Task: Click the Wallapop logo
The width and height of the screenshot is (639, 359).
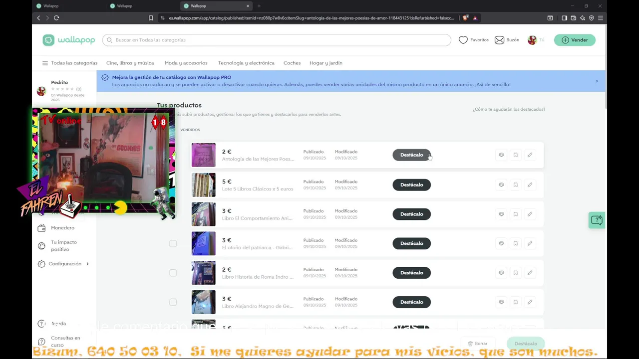Action: 69,40
